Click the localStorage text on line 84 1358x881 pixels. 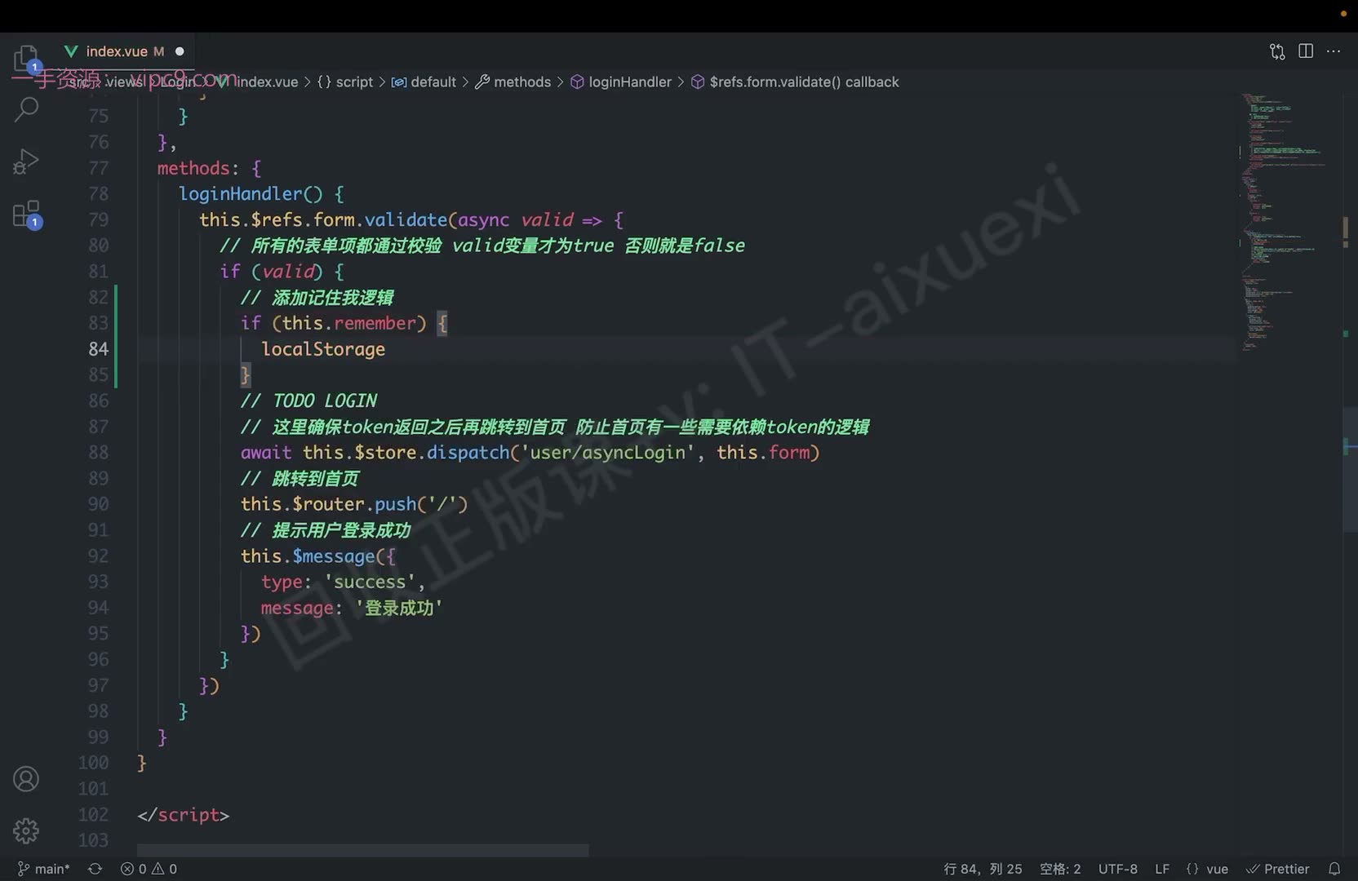pyautogui.click(x=323, y=349)
